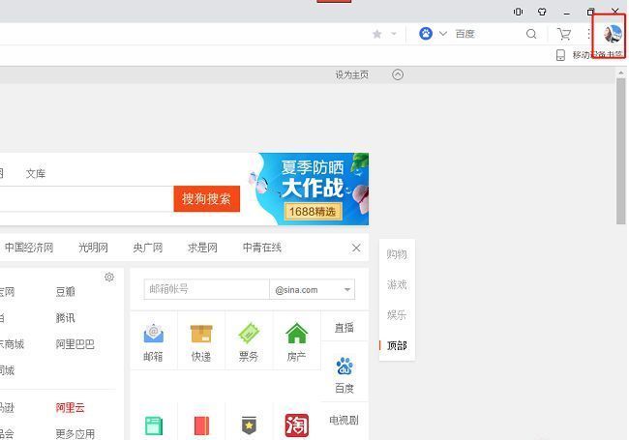Image resolution: width=629 pixels, height=440 pixels.
Task: Click the 房产 house icon
Action: (296, 333)
